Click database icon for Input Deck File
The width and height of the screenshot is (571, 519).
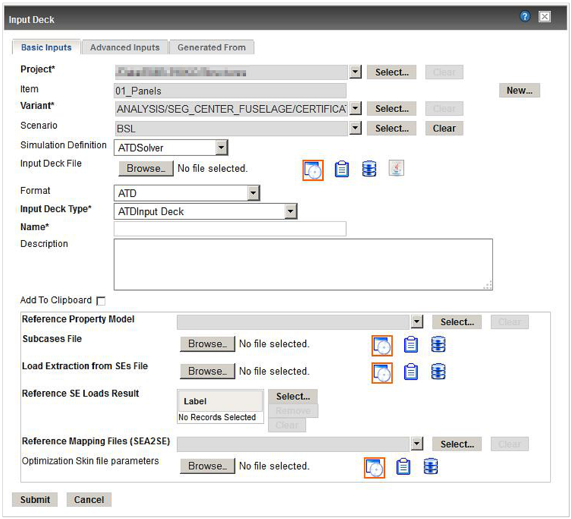point(369,169)
